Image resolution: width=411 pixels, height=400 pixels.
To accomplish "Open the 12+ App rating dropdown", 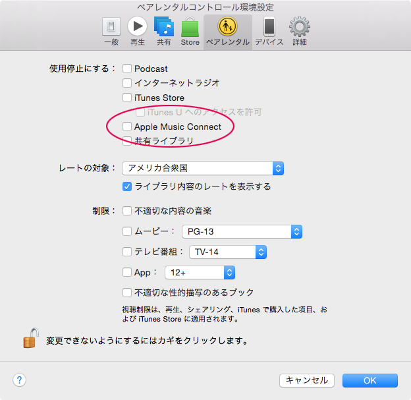I will (x=200, y=273).
